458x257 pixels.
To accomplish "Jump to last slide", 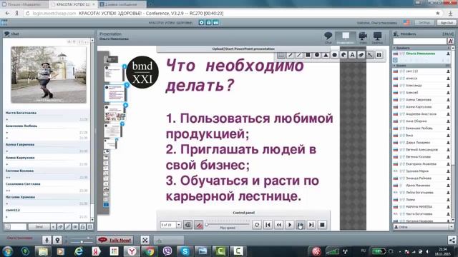I will pyautogui.click(x=311, y=225).
